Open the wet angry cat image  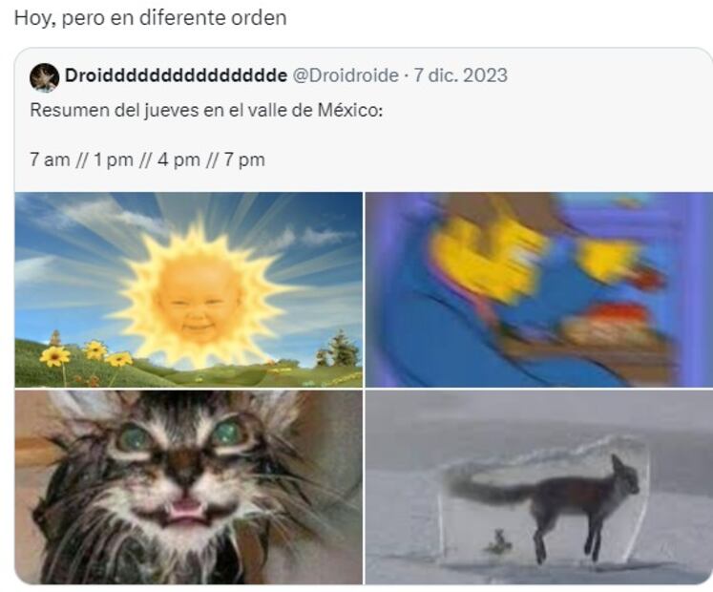189,487
